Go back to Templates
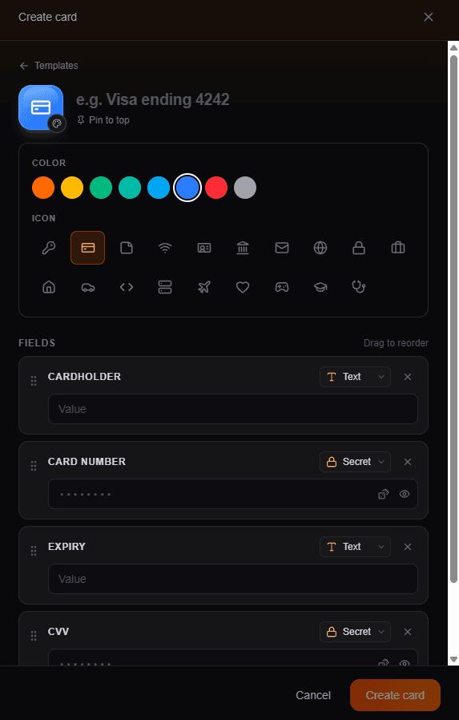 pyautogui.click(x=49, y=66)
